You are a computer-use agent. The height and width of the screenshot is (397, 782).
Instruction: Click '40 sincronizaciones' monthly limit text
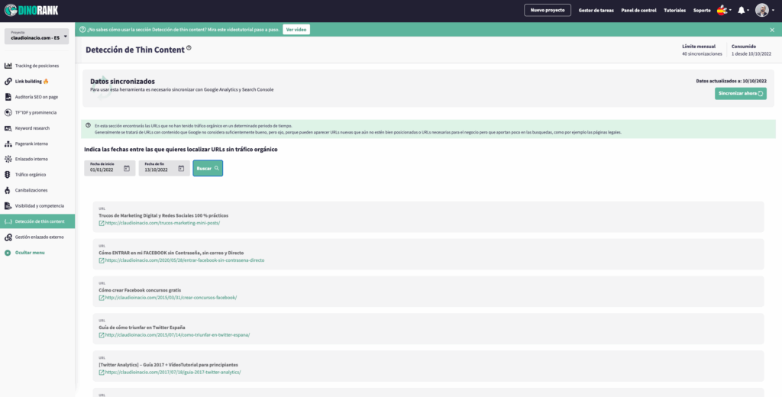click(x=702, y=54)
